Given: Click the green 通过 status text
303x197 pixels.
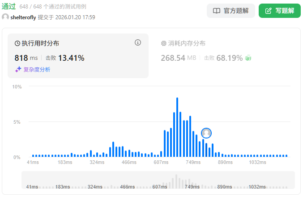Looking at the screenshot, I should [9, 6].
